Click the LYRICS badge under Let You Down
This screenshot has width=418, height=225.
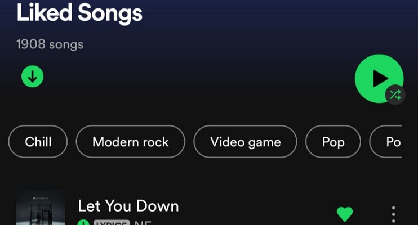[112, 222]
